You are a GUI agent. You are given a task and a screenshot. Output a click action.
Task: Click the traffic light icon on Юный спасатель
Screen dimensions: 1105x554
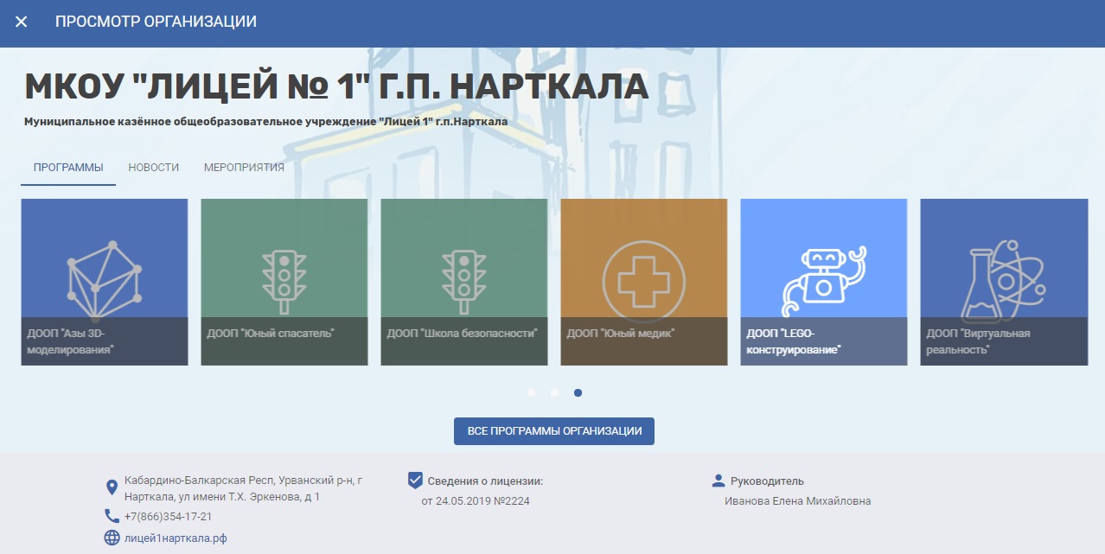pyautogui.click(x=284, y=283)
